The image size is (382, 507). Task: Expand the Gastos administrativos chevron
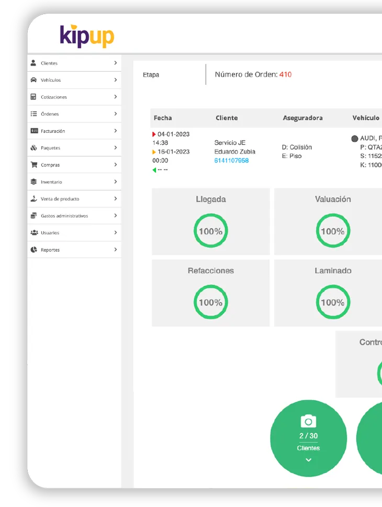(x=116, y=216)
